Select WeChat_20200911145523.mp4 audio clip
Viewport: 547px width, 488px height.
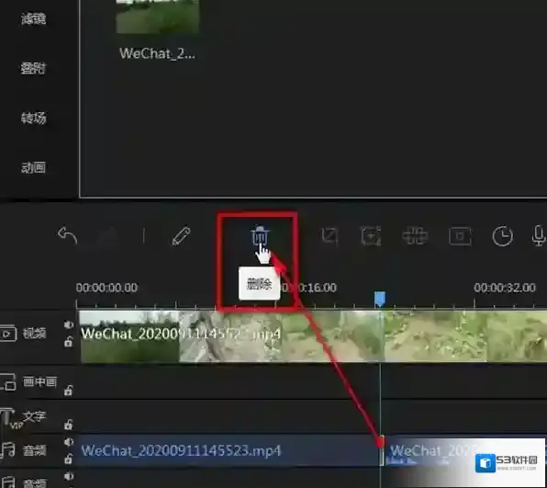click(x=229, y=450)
